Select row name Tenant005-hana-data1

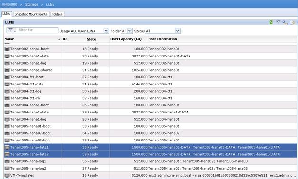point(29,147)
